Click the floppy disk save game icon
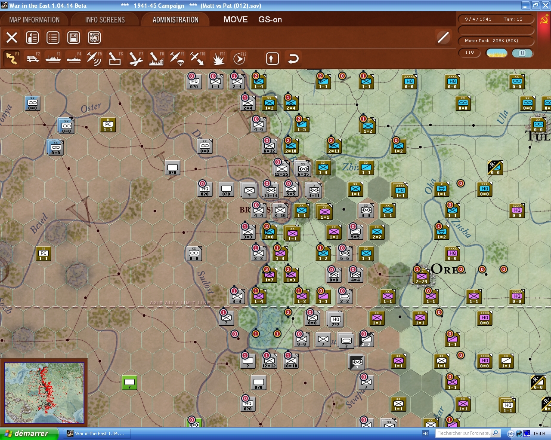The height and width of the screenshot is (440, 551). (x=74, y=37)
